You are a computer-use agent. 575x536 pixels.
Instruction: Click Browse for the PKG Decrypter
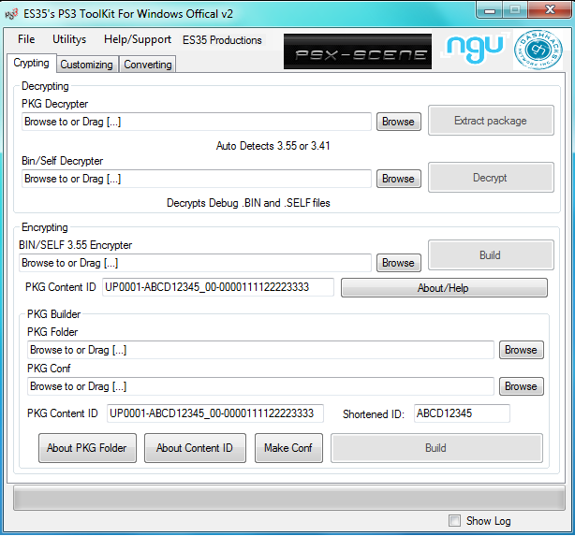[398, 122]
